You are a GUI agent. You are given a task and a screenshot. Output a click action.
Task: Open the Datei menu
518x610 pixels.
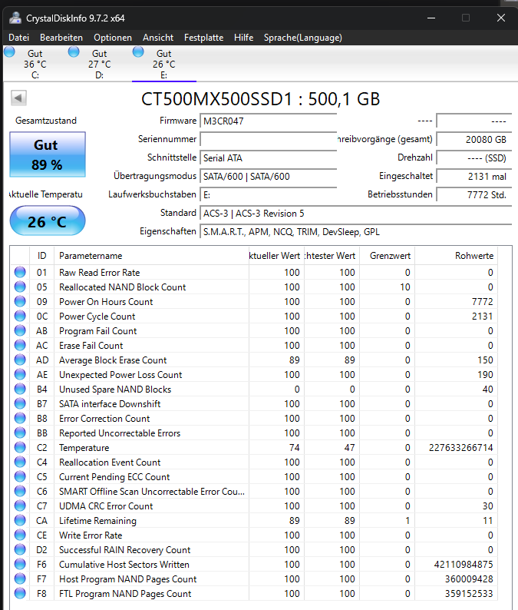tap(18, 38)
